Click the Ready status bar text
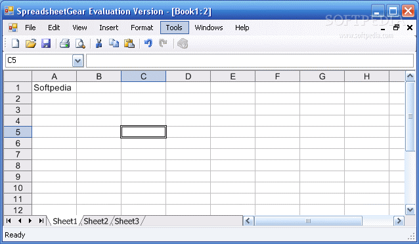Screen dimensions: 419x244 point(15,235)
